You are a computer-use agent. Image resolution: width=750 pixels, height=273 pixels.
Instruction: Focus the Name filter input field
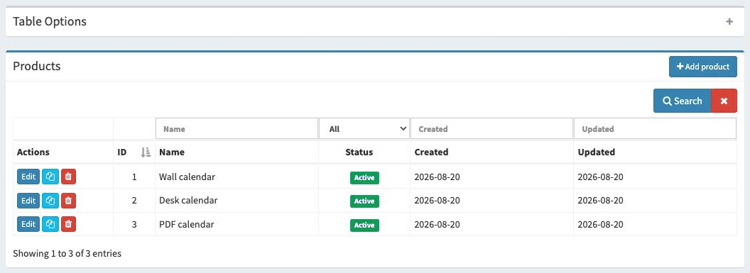(237, 129)
